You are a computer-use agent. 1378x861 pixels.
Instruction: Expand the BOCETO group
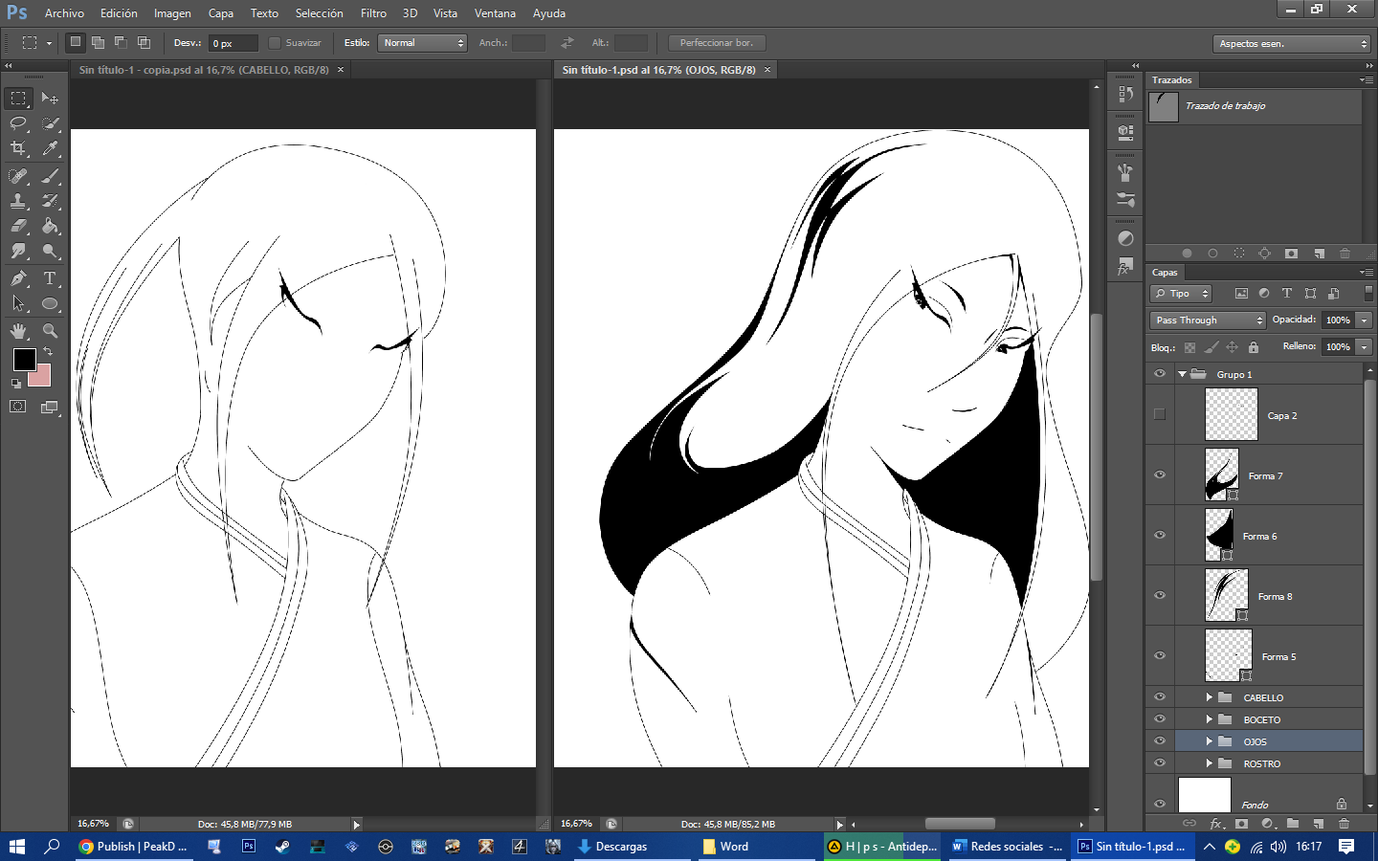(x=1209, y=719)
